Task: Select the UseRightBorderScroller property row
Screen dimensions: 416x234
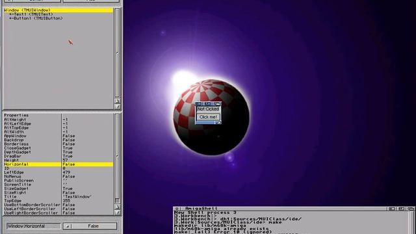Action: [x=58, y=213]
